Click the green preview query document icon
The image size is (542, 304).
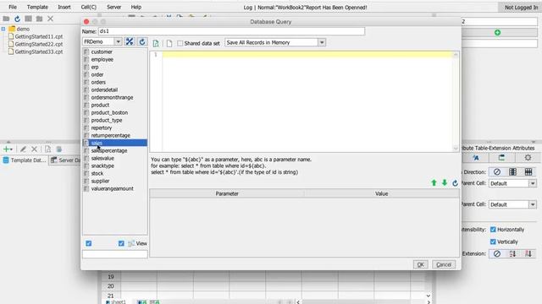156,43
